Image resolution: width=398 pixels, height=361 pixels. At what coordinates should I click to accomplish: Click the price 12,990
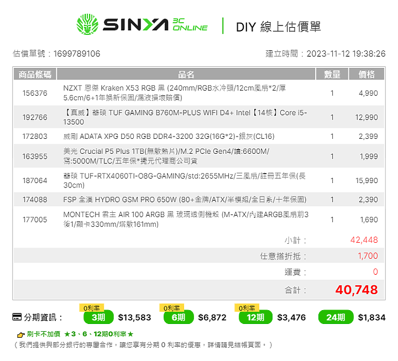pyautogui.click(x=366, y=117)
